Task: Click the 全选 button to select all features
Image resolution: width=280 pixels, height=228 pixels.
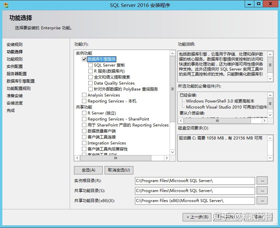Action: click(88, 170)
